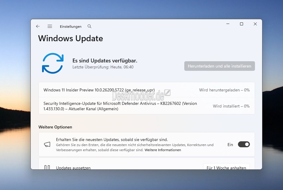This screenshot has width=283, height=190.
Task: Click the megaphone icon for newest updates
Action: (x=47, y=145)
